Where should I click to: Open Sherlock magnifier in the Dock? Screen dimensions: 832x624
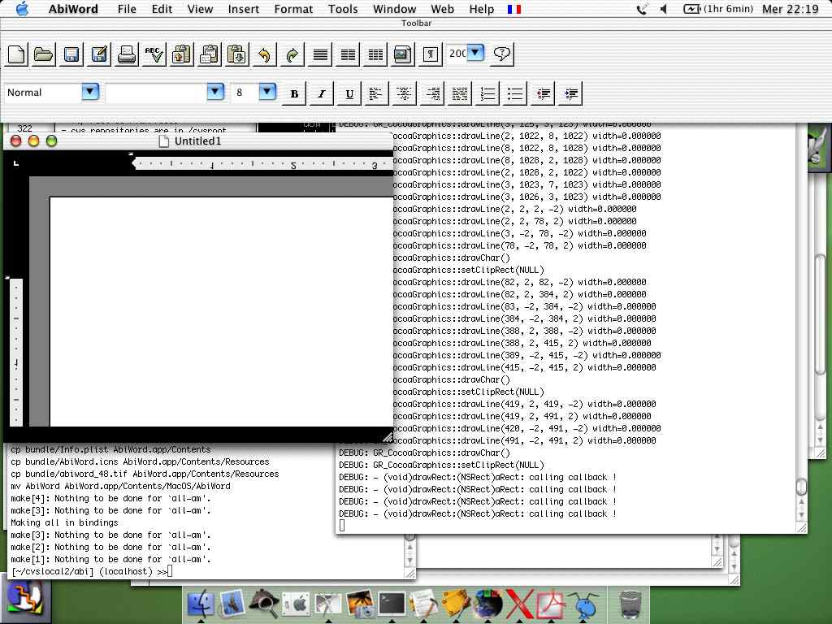264,604
